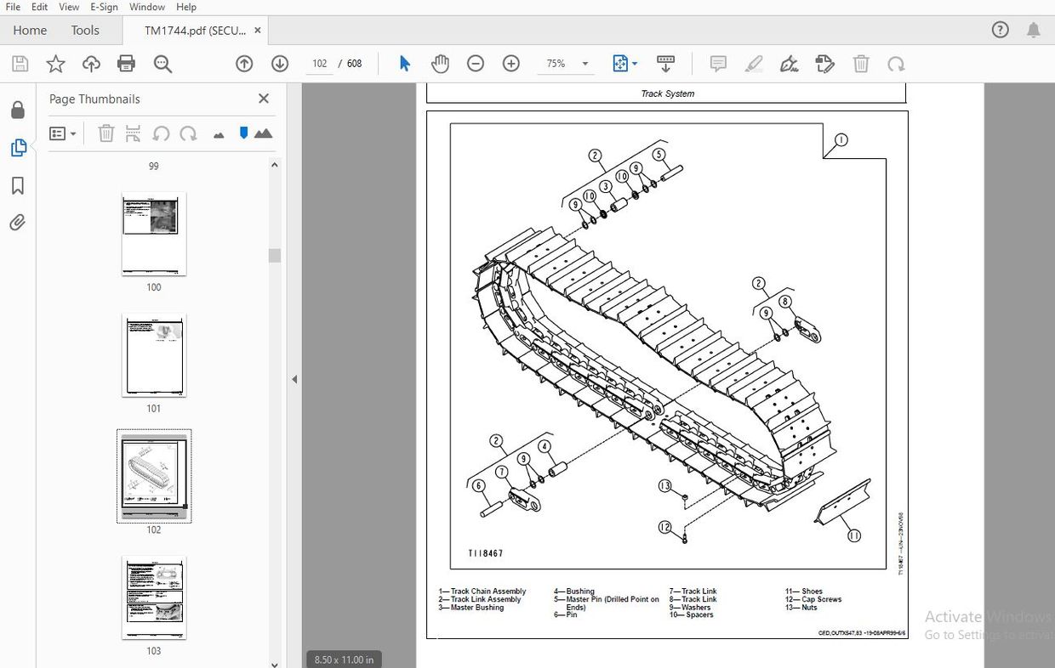Image resolution: width=1055 pixels, height=668 pixels.
Task: Zoom in with plus icon
Action: tap(511, 64)
